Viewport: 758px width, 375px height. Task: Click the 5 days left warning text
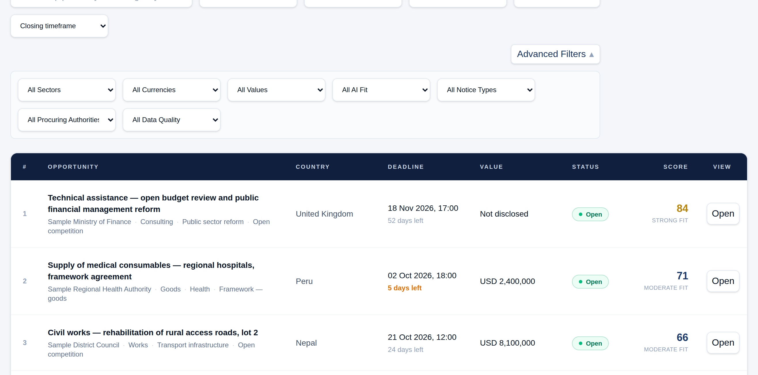tap(404, 288)
